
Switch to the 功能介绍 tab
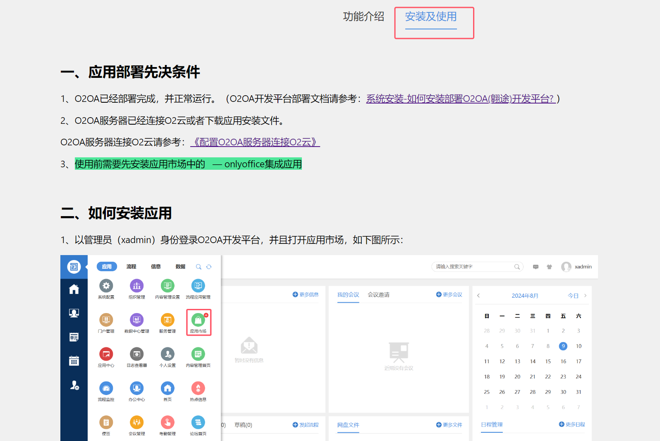[363, 17]
